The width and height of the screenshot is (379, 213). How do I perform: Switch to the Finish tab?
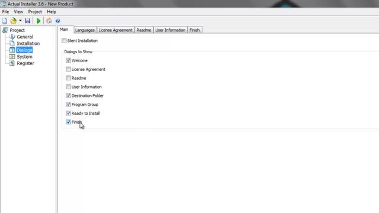click(x=195, y=30)
